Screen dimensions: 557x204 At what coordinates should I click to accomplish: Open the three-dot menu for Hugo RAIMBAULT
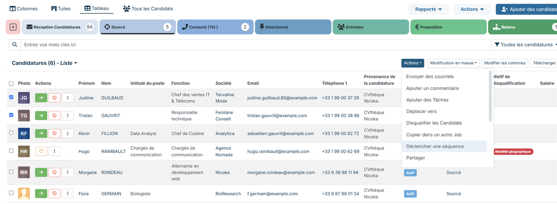tap(54, 151)
